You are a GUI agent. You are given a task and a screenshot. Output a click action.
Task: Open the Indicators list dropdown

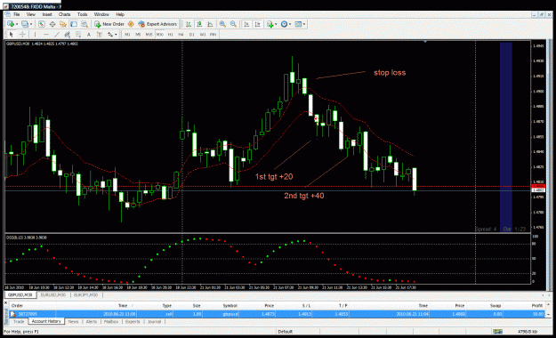tap(271, 24)
